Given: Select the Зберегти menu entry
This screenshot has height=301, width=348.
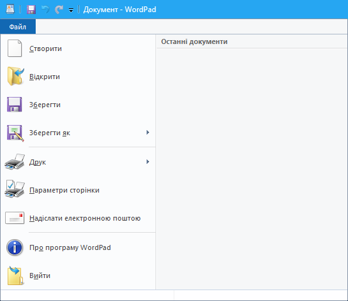Looking at the screenshot, I should [x=78, y=105].
